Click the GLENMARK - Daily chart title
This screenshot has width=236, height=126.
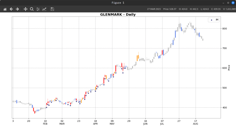[x=118, y=14]
